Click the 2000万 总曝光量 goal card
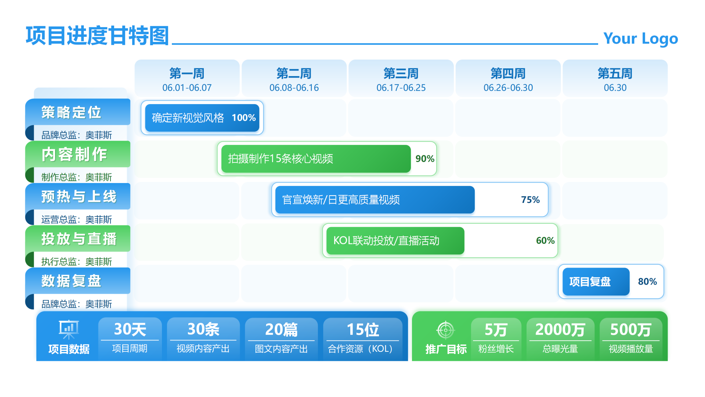The image size is (705, 397). [x=560, y=338]
